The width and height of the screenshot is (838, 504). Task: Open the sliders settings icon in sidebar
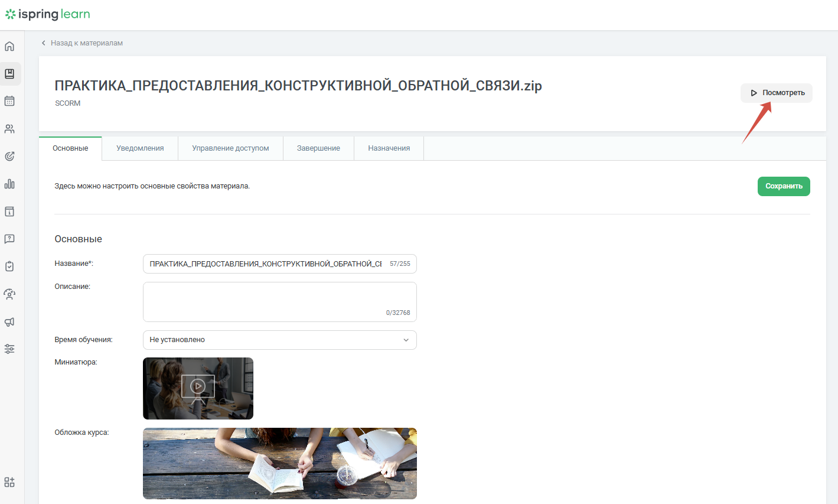click(x=9, y=349)
